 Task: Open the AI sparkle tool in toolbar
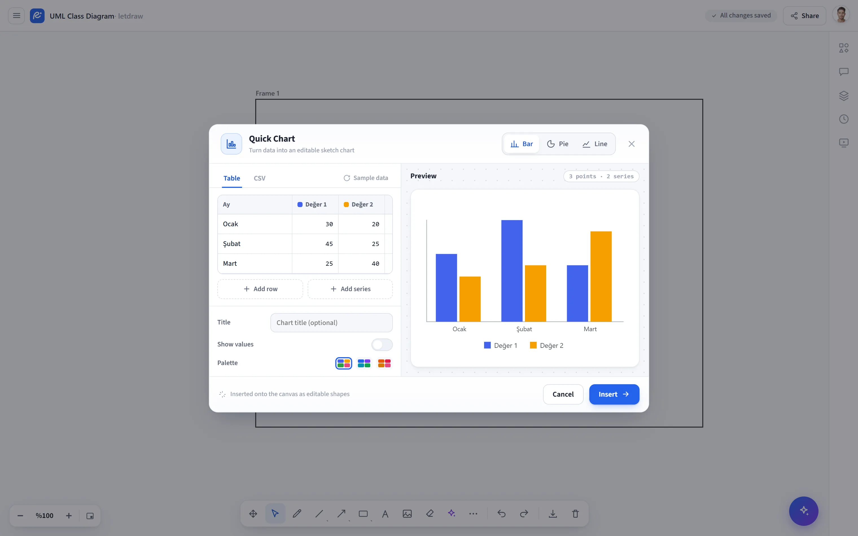pos(451,513)
